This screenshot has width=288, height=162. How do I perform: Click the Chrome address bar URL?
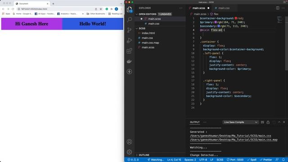(34, 9)
